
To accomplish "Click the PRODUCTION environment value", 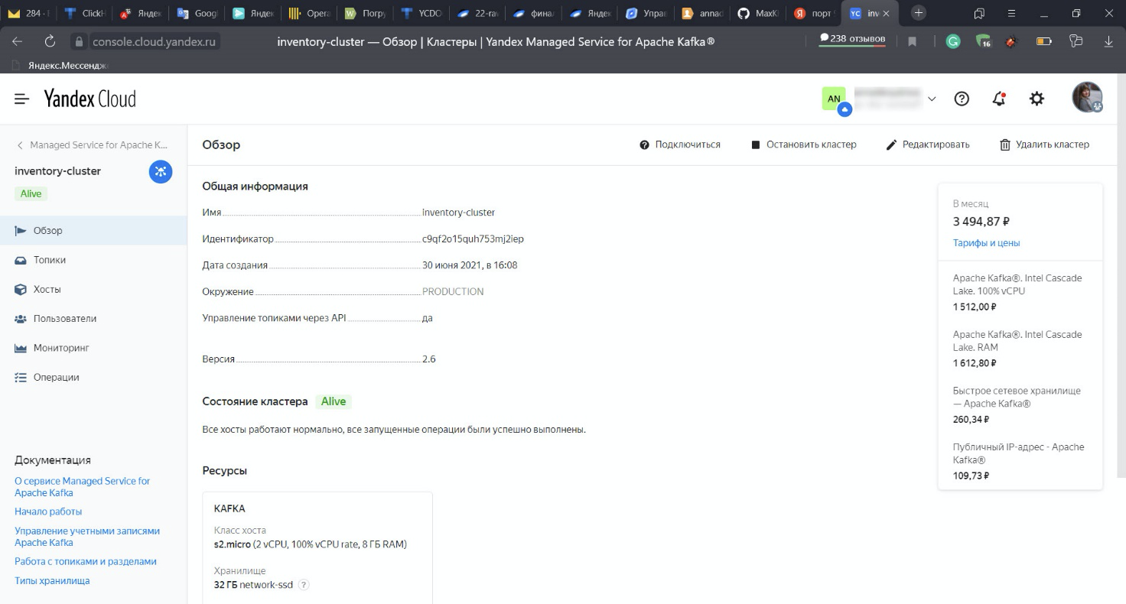I will tap(453, 292).
